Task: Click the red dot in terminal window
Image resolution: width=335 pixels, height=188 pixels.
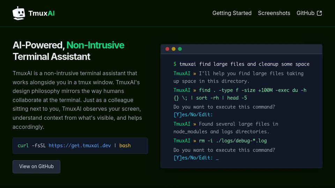Action: click(167, 49)
